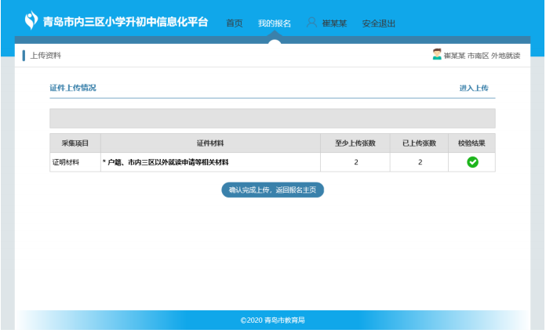Click the user silhouette icon in navbar
546x333 pixels.
(311, 23)
